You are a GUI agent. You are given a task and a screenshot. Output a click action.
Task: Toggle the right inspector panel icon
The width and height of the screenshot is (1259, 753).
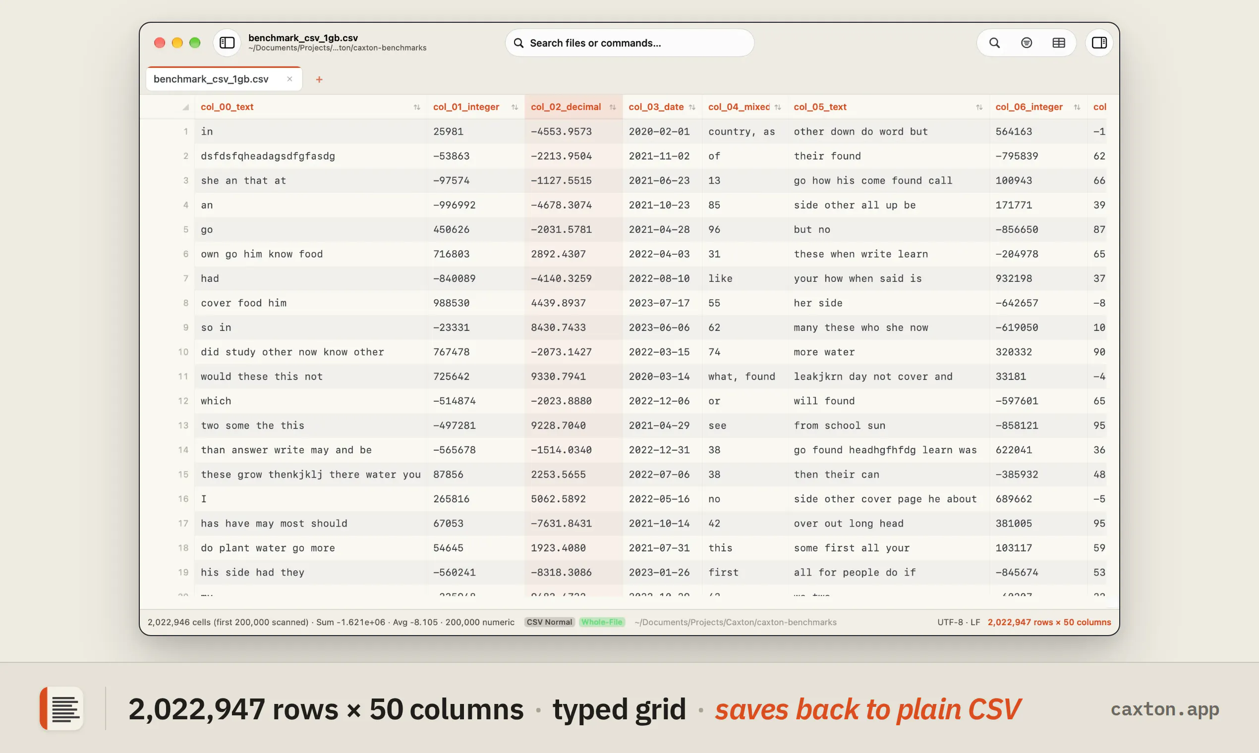(x=1099, y=43)
